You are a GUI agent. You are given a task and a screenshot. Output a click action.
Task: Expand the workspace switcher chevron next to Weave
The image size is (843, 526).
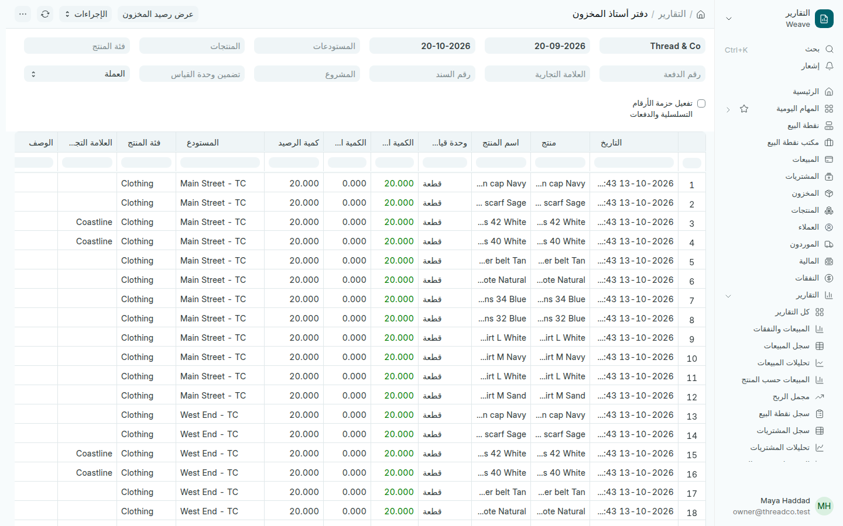[729, 19]
